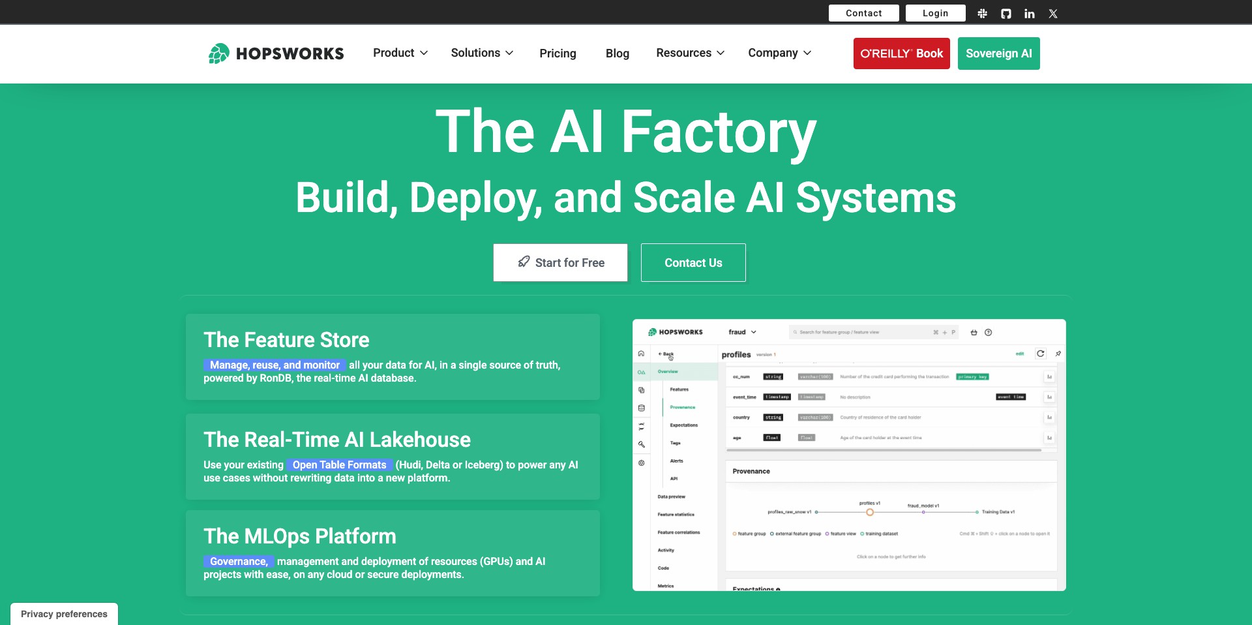Click horizontal scrollbar under features table

tap(884, 450)
